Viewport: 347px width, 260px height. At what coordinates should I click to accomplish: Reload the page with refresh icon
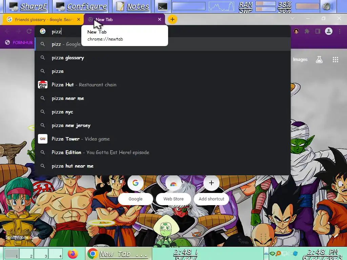[x=29, y=31]
